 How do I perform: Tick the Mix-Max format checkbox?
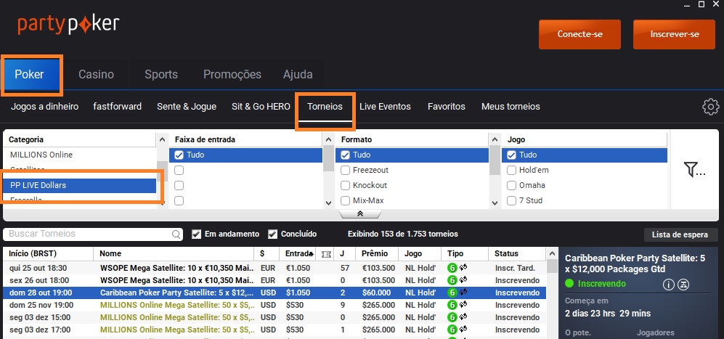[x=346, y=201]
